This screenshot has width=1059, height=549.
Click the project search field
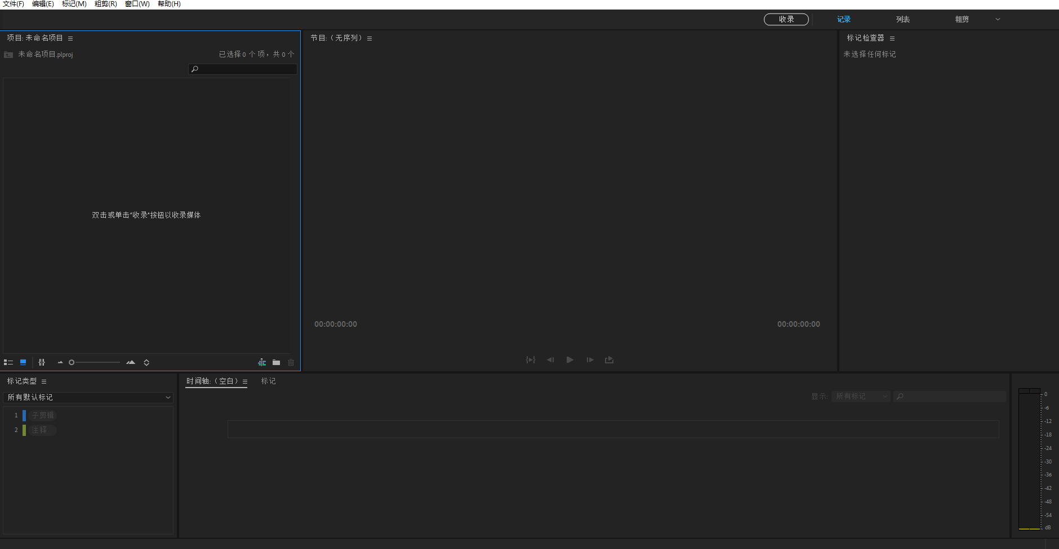242,69
